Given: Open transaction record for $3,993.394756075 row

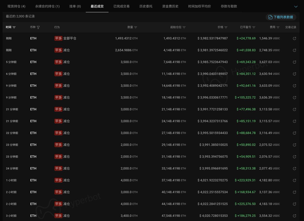Looking at the screenshot, I should (x=294, y=157).
